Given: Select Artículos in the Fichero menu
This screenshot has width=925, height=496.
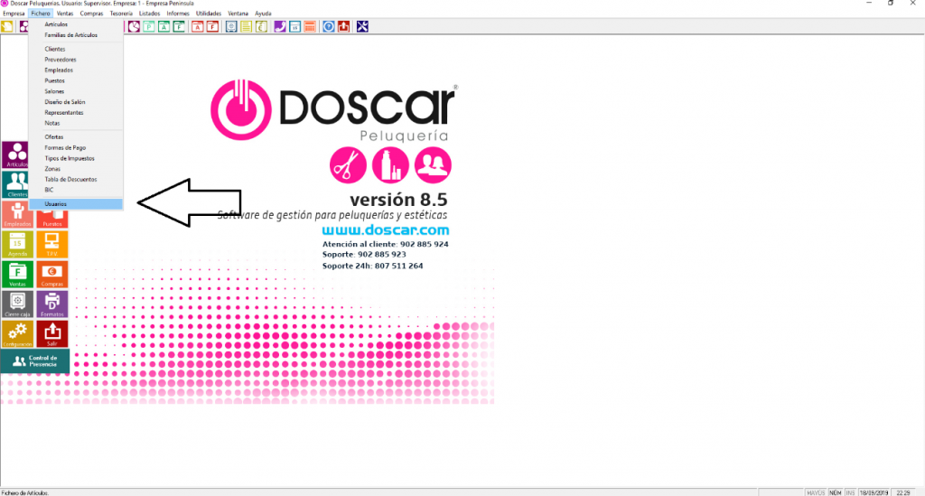Looking at the screenshot, I should 76,24.
